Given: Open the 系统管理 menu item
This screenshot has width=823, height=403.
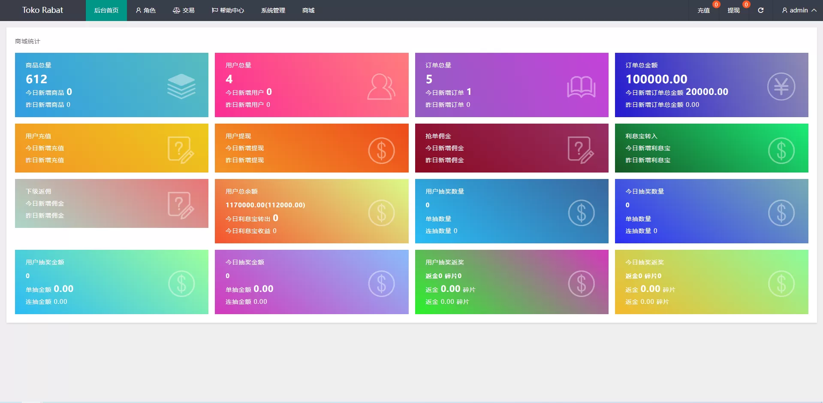Looking at the screenshot, I should [x=273, y=10].
